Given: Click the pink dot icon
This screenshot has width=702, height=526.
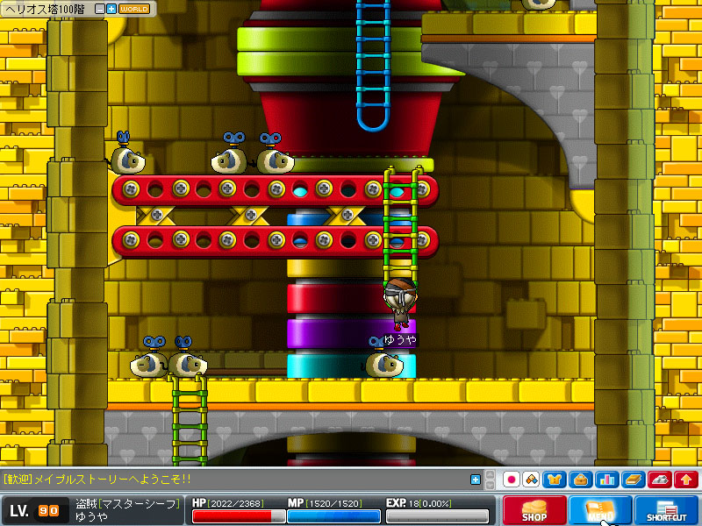Looking at the screenshot, I should click(x=512, y=480).
